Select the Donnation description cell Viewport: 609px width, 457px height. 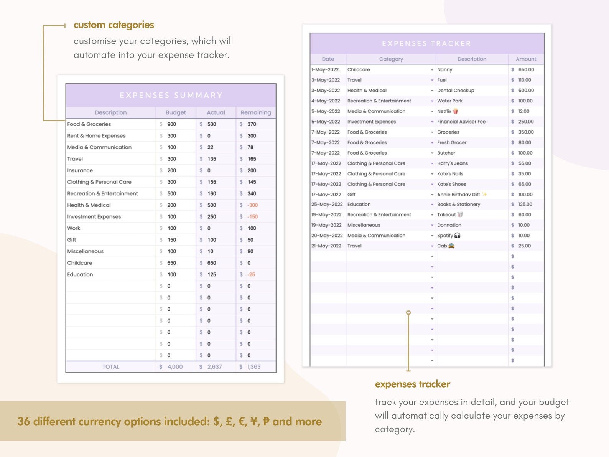point(472,225)
